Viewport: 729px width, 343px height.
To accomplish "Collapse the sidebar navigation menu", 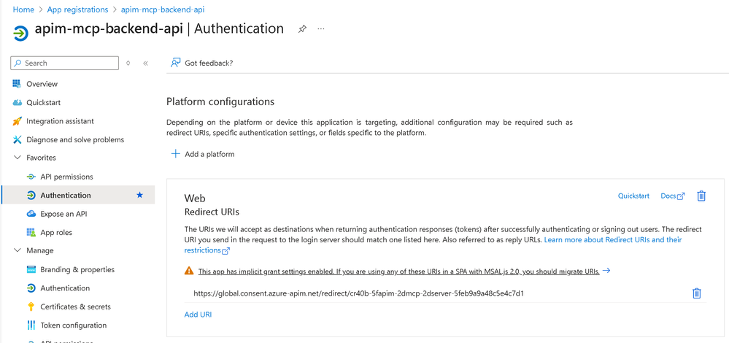I will pyautogui.click(x=145, y=63).
